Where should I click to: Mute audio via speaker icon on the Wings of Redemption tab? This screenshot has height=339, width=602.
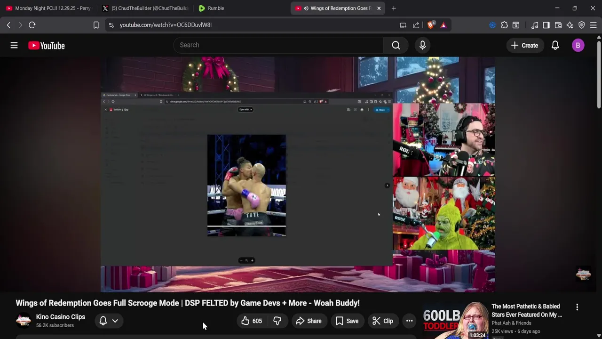click(x=306, y=8)
